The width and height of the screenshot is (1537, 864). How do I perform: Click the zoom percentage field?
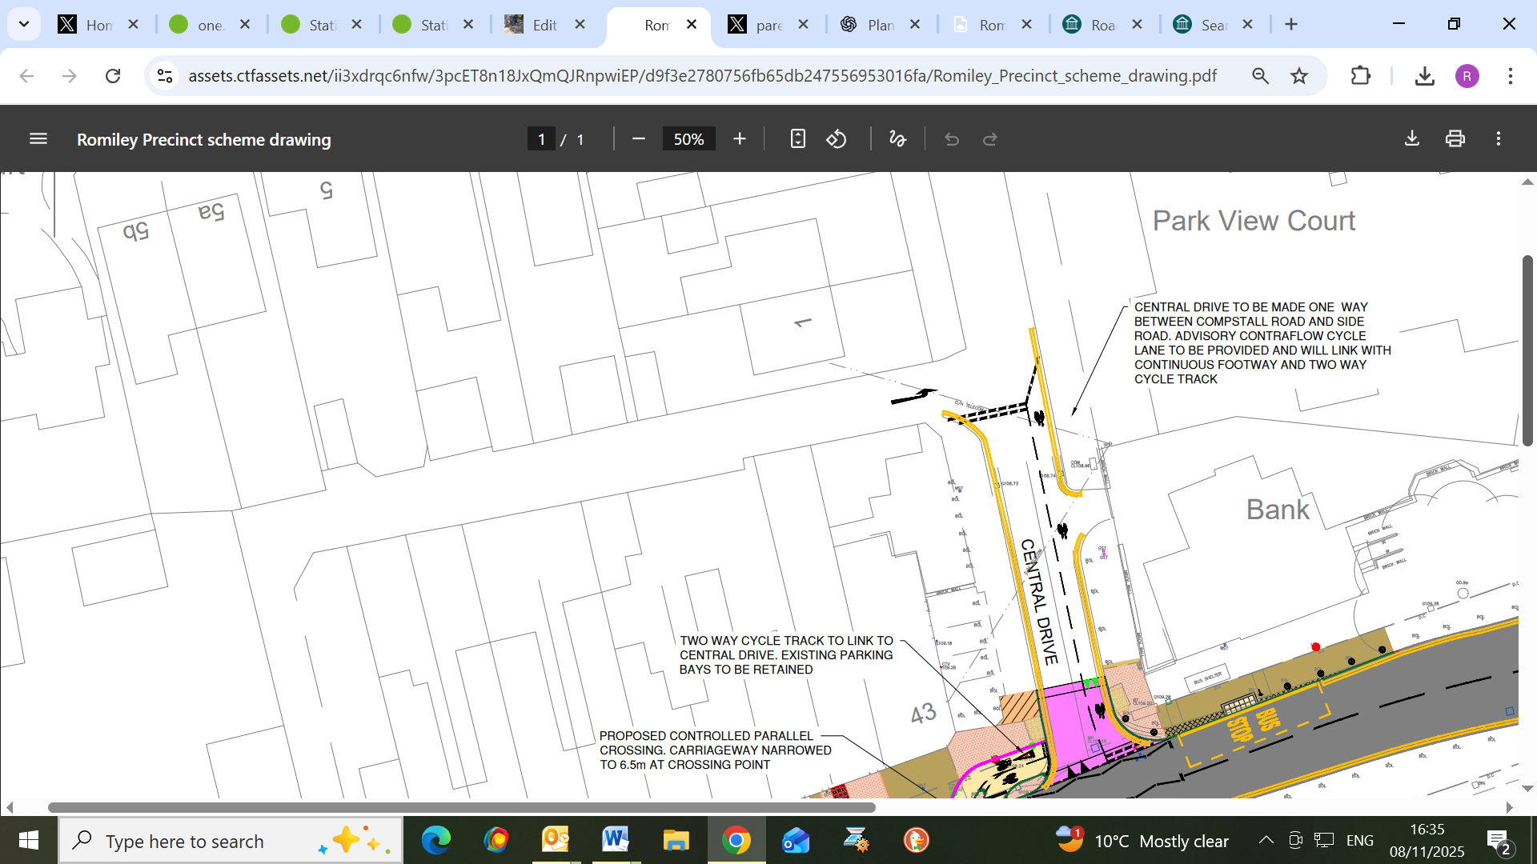pos(688,139)
